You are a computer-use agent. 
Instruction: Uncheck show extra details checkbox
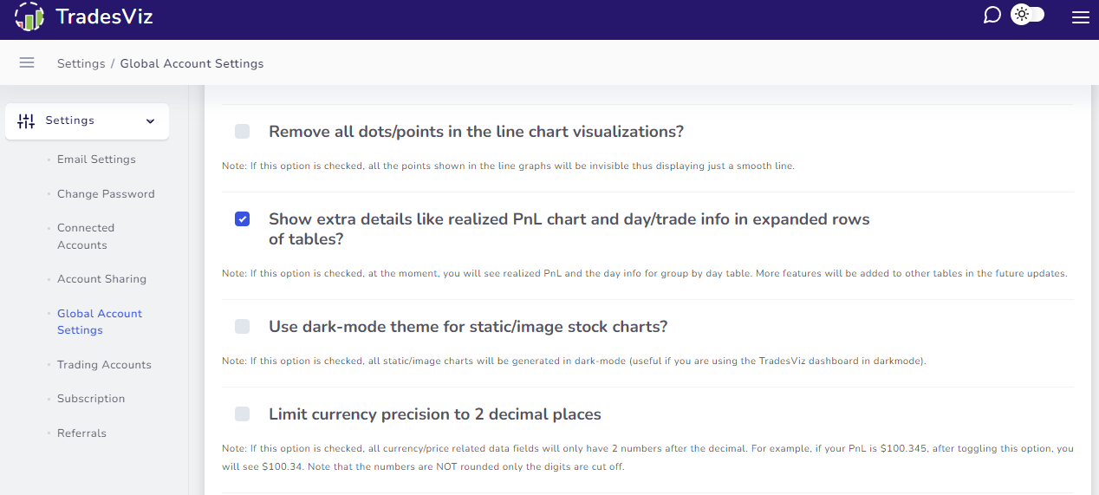(242, 218)
